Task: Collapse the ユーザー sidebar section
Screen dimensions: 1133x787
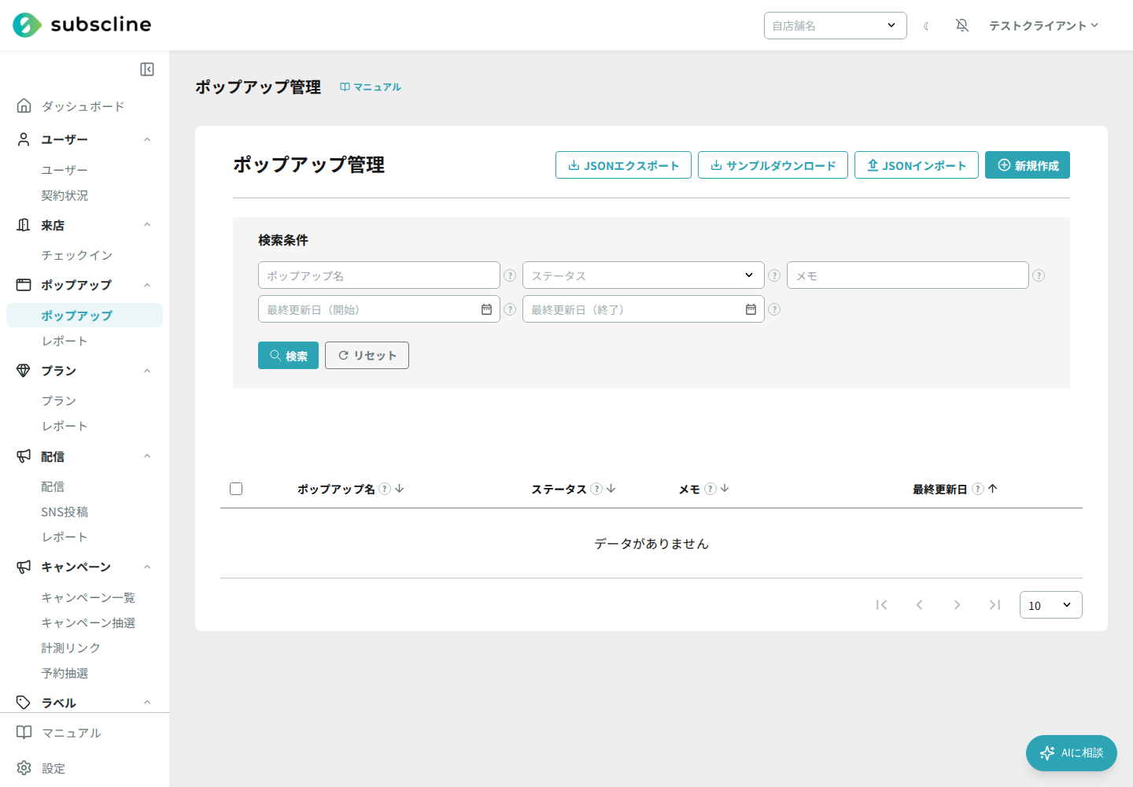Action: point(147,139)
